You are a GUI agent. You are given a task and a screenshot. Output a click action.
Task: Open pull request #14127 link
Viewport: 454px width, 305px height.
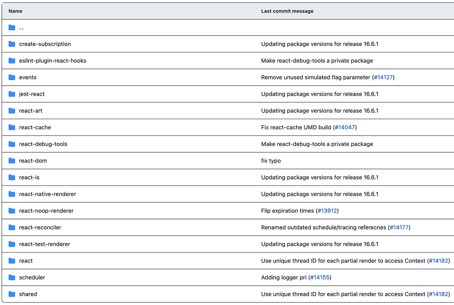[383, 77]
